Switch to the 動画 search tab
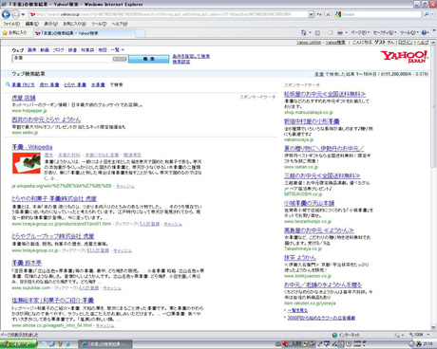The image size is (437, 349). [x=45, y=50]
